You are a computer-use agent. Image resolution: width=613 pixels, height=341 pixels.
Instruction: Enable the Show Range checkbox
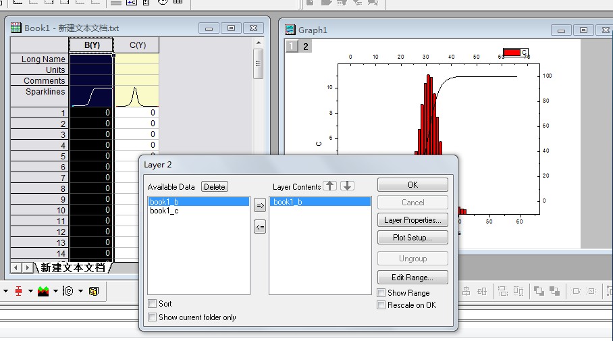pyautogui.click(x=381, y=292)
